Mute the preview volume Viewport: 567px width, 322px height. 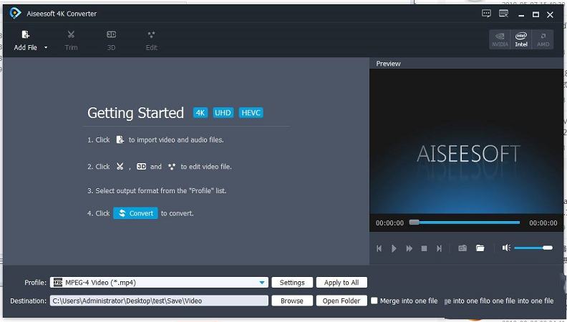(506, 248)
